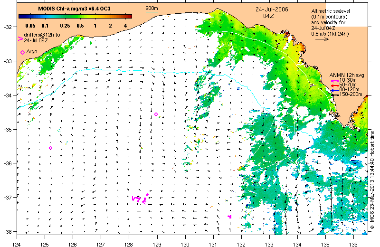
Task: Click the IMOS copyright timestamp text
Action: click(372, 180)
